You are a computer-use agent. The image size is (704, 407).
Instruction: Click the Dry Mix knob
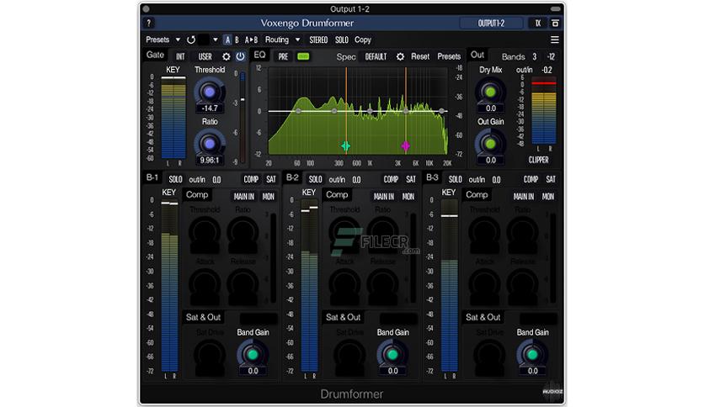(x=490, y=92)
